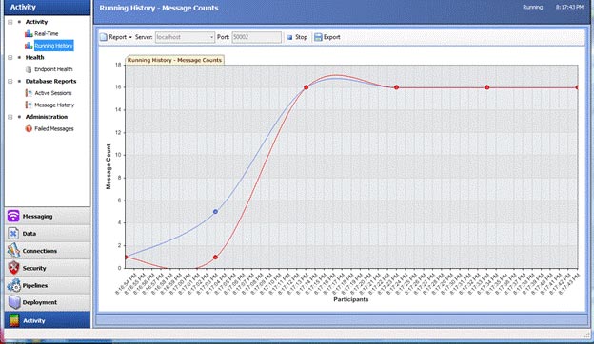This screenshot has height=344, width=594.
Task: Collapse the Administration tree group
Action: pos(10,117)
